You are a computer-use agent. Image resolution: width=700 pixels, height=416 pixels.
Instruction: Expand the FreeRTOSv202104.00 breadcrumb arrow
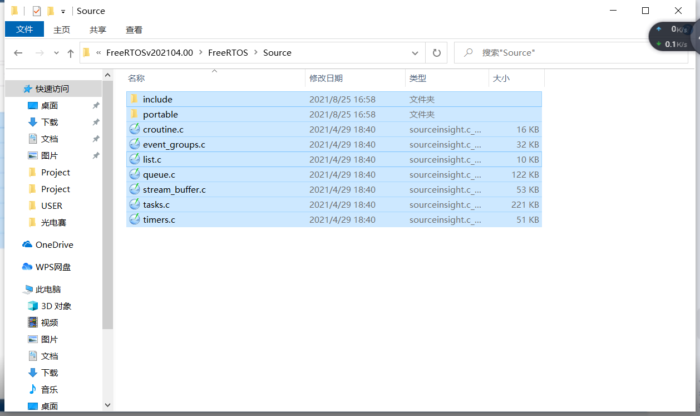click(x=200, y=53)
